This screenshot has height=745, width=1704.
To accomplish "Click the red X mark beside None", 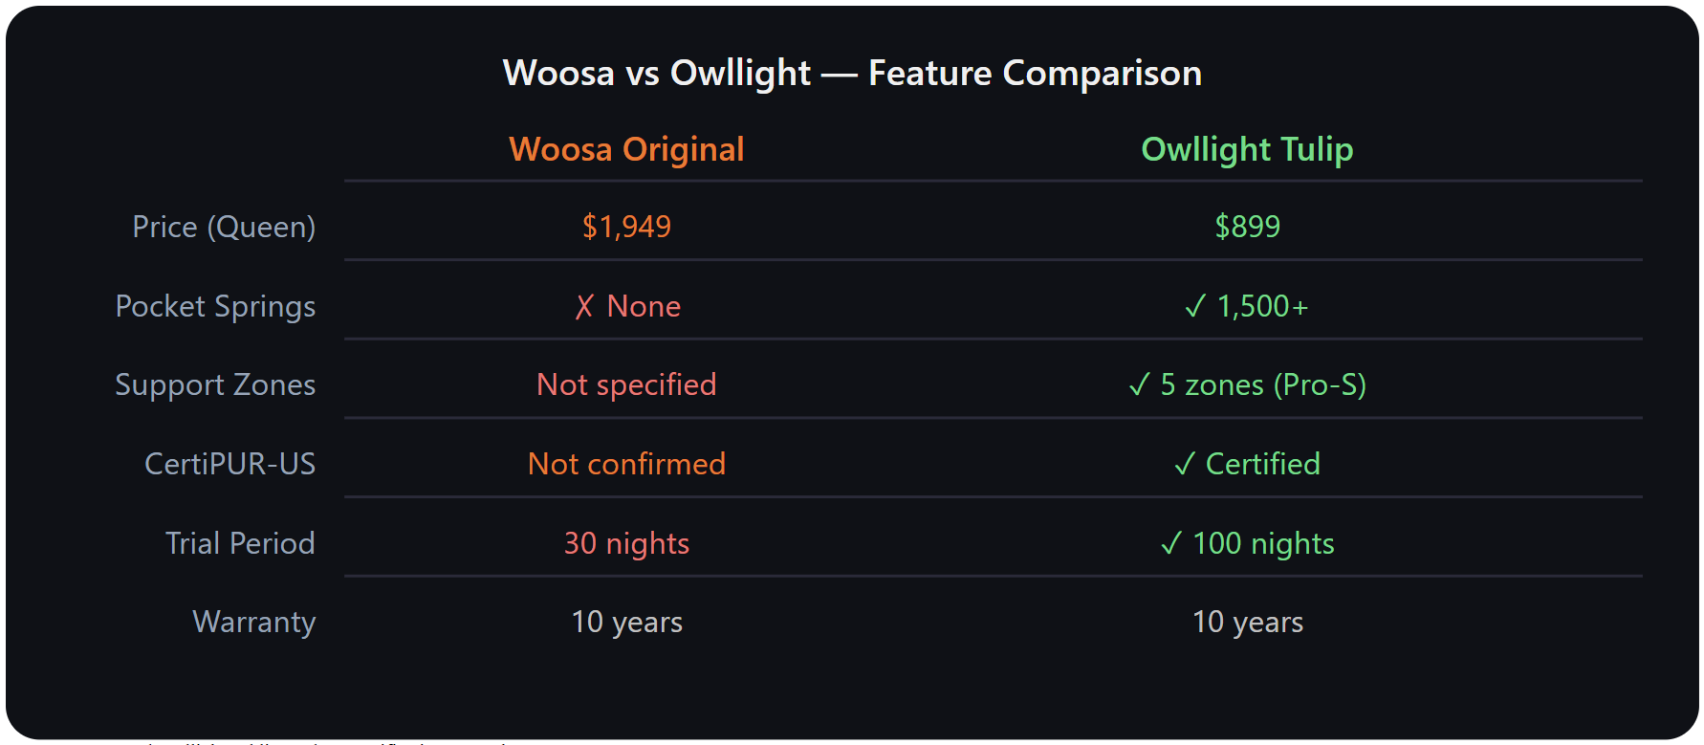I will [x=584, y=307].
